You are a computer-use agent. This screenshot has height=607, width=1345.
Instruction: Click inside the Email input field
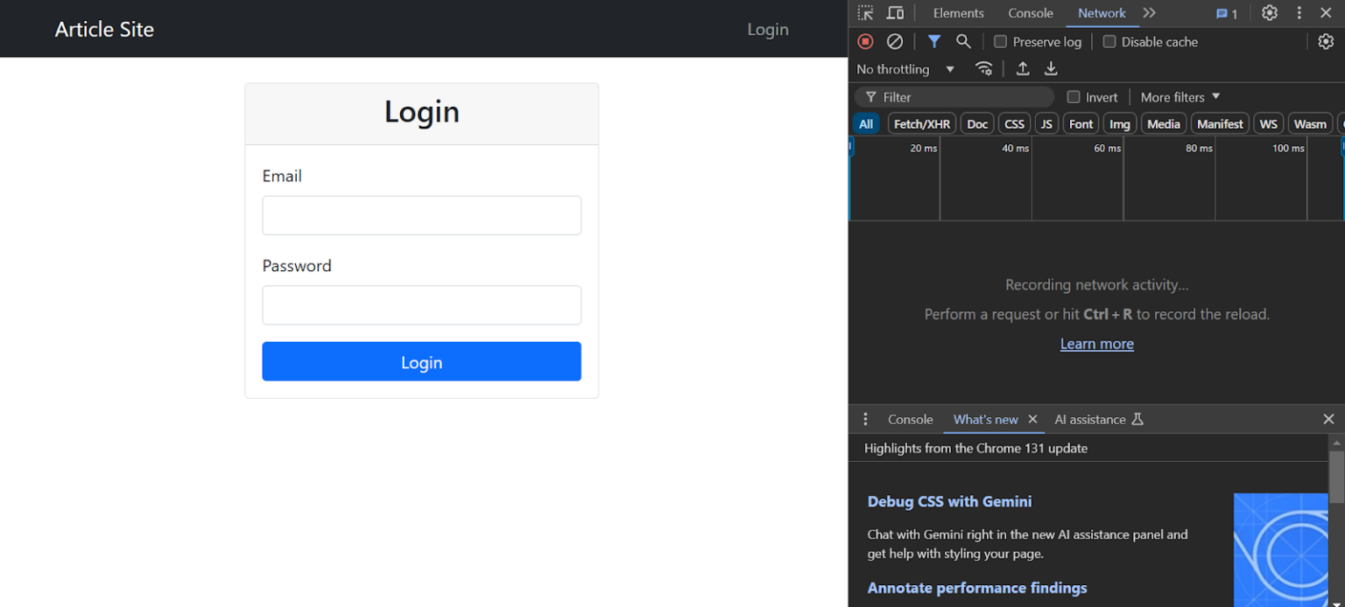[x=421, y=215]
